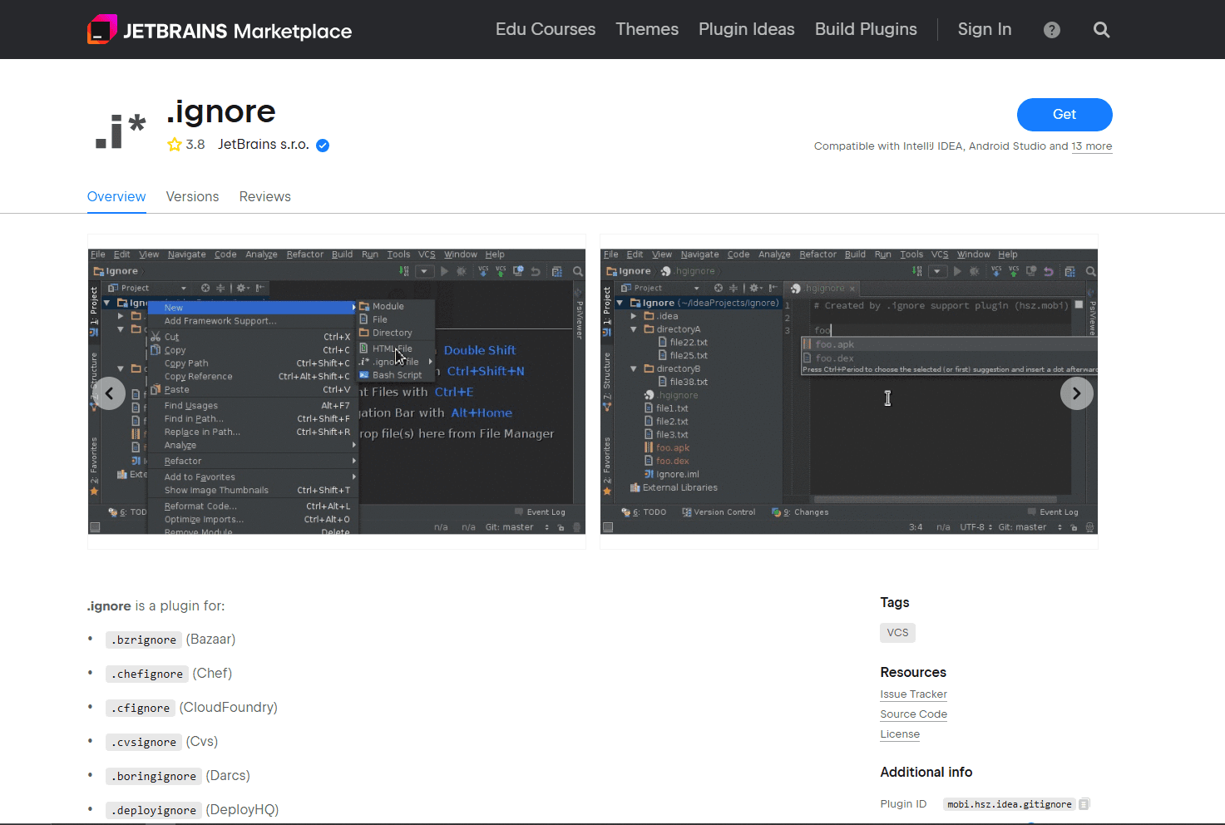Show the 13 more compatible products
The image size is (1225, 825).
[1092, 146]
